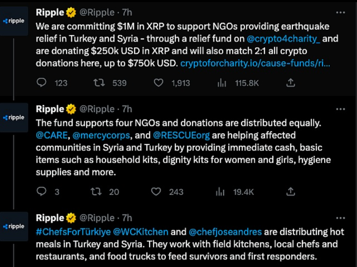The width and height of the screenshot is (357, 267).
Task: Open Ripple avatar on the first tweet
Action: (14, 21)
